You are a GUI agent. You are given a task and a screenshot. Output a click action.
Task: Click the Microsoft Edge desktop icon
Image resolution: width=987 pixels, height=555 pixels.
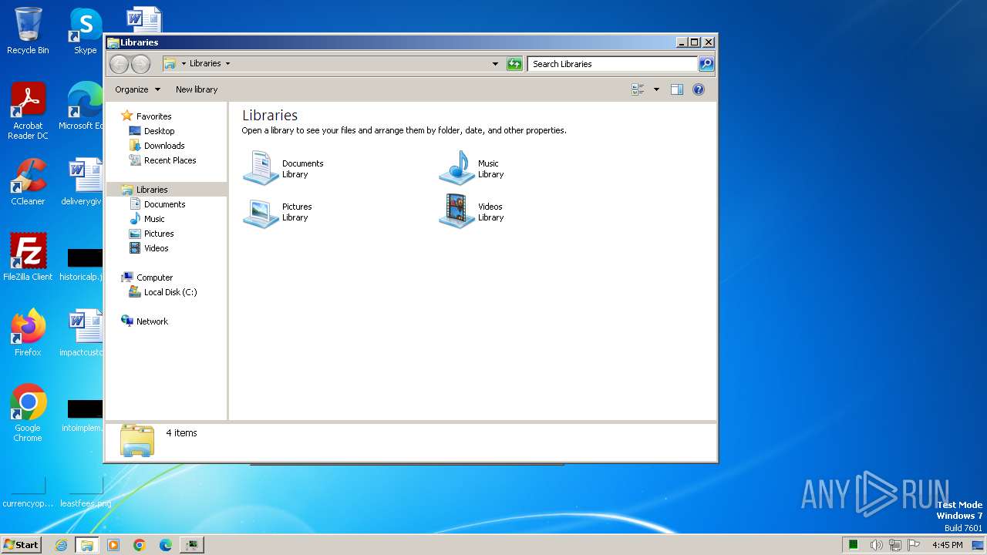point(84,106)
